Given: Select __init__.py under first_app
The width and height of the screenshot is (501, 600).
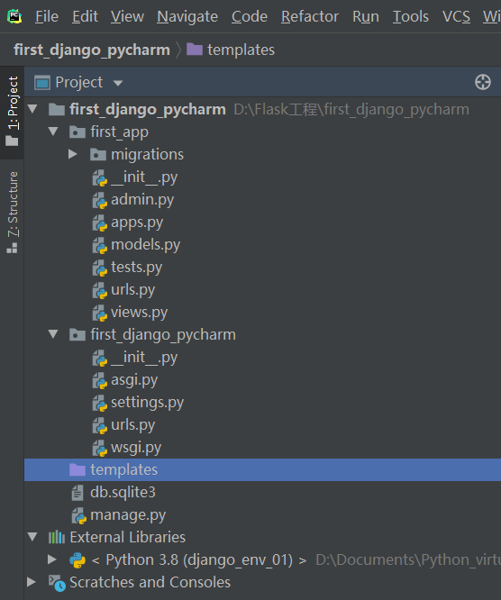Looking at the screenshot, I should point(144,177).
